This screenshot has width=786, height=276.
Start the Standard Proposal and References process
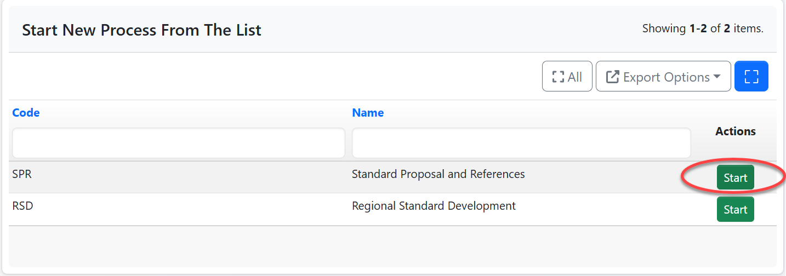[735, 178]
